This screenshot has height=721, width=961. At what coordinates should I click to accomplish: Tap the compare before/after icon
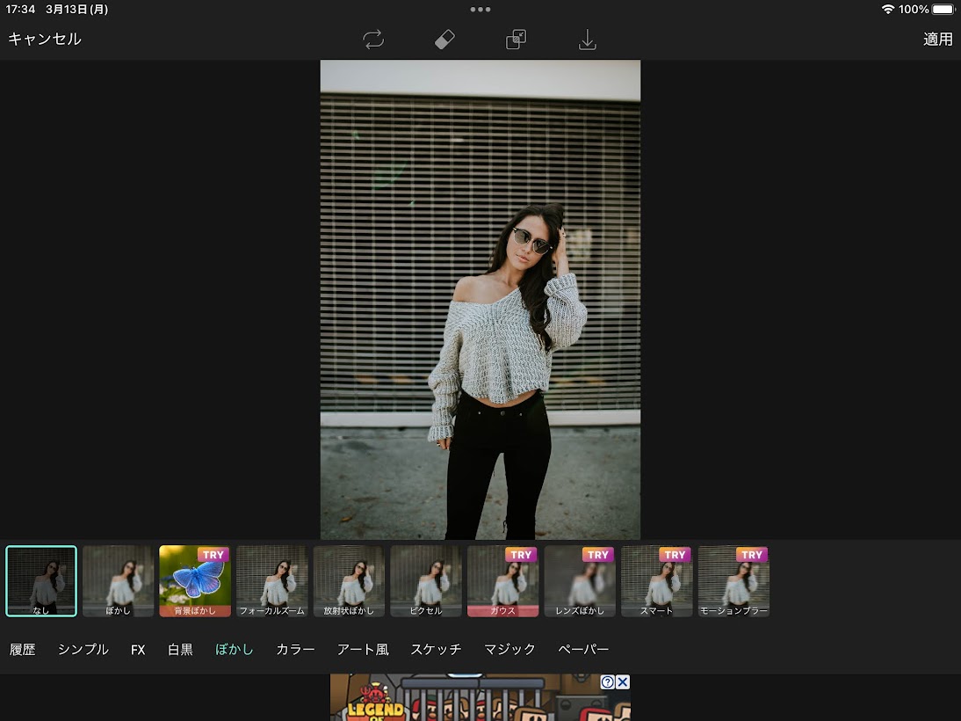[516, 40]
